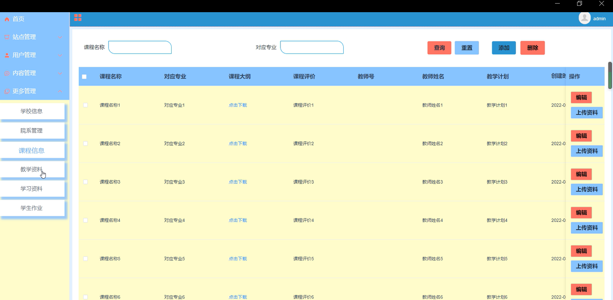Click the 课程评价3 cell
The width and height of the screenshot is (613, 300).
304,182
